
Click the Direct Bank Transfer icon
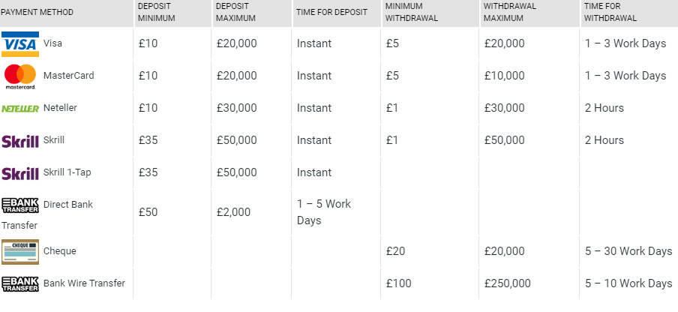[20, 205]
